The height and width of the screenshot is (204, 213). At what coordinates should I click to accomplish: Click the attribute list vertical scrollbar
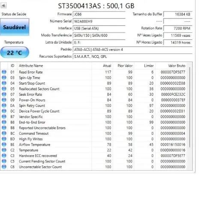coord(190,107)
